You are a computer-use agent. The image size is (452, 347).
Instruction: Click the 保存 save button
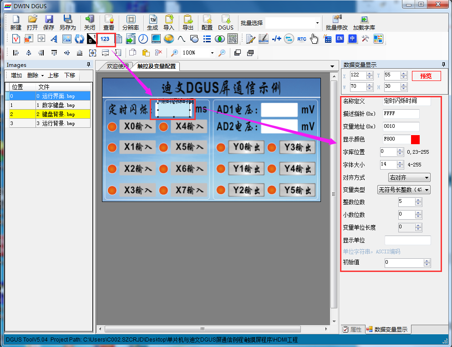49,23
